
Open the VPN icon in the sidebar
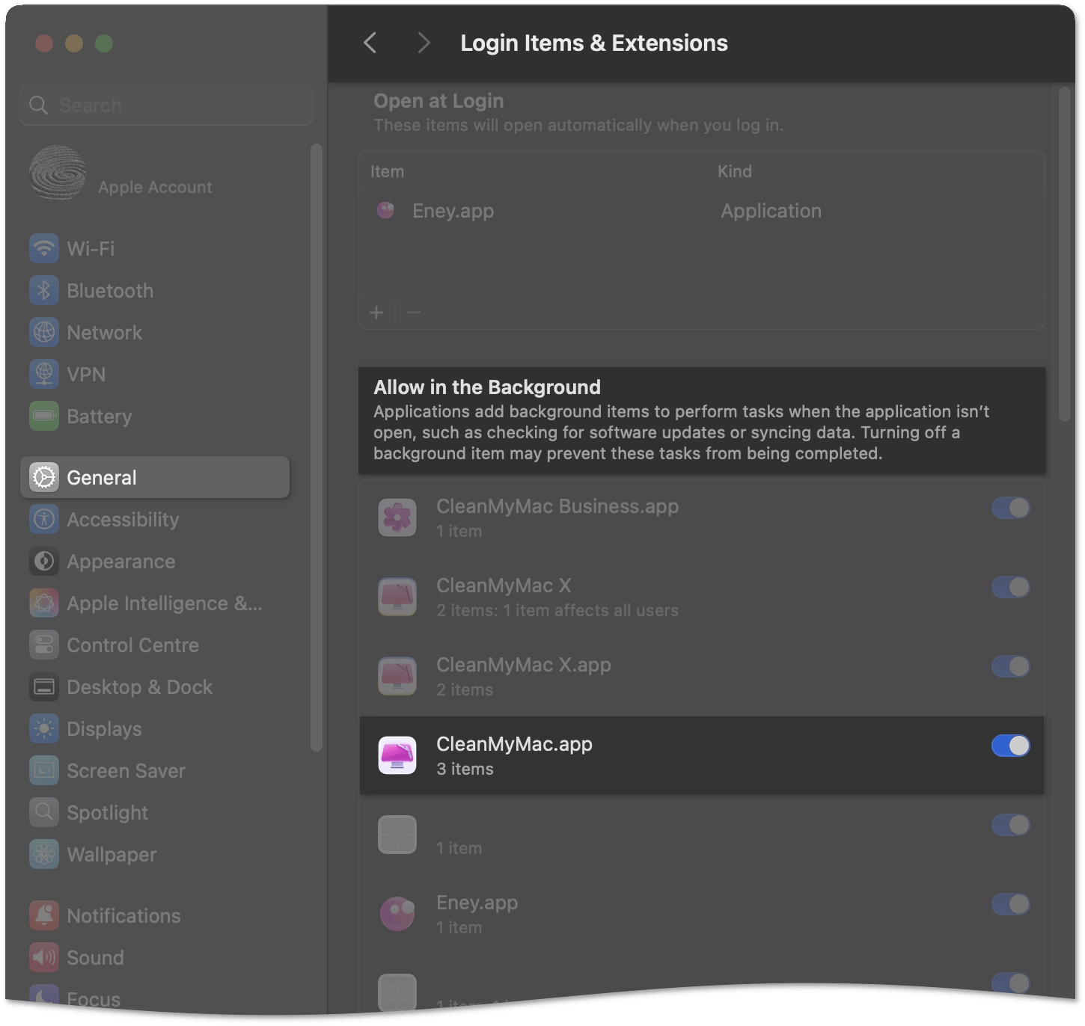tap(44, 374)
